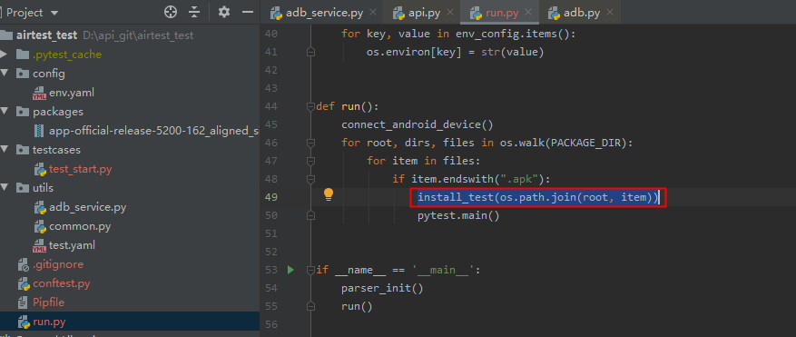Close the api.py tab
The height and width of the screenshot is (337, 796).
pos(450,12)
